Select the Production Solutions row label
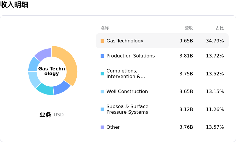The width and height of the screenshot is (236, 142). coord(130,56)
